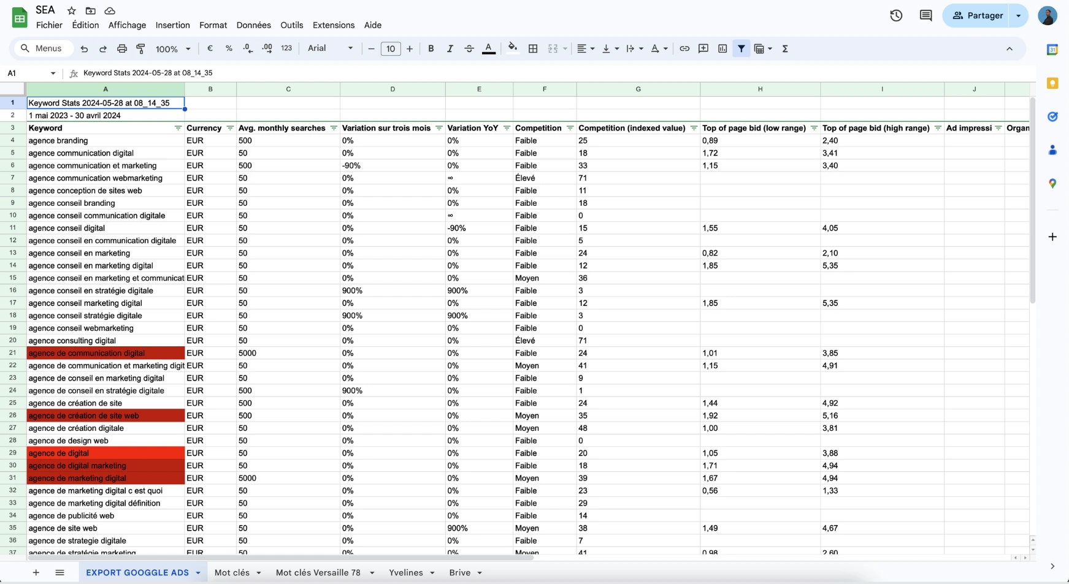The width and height of the screenshot is (1069, 584).
Task: Increase decimal places
Action: tap(267, 48)
